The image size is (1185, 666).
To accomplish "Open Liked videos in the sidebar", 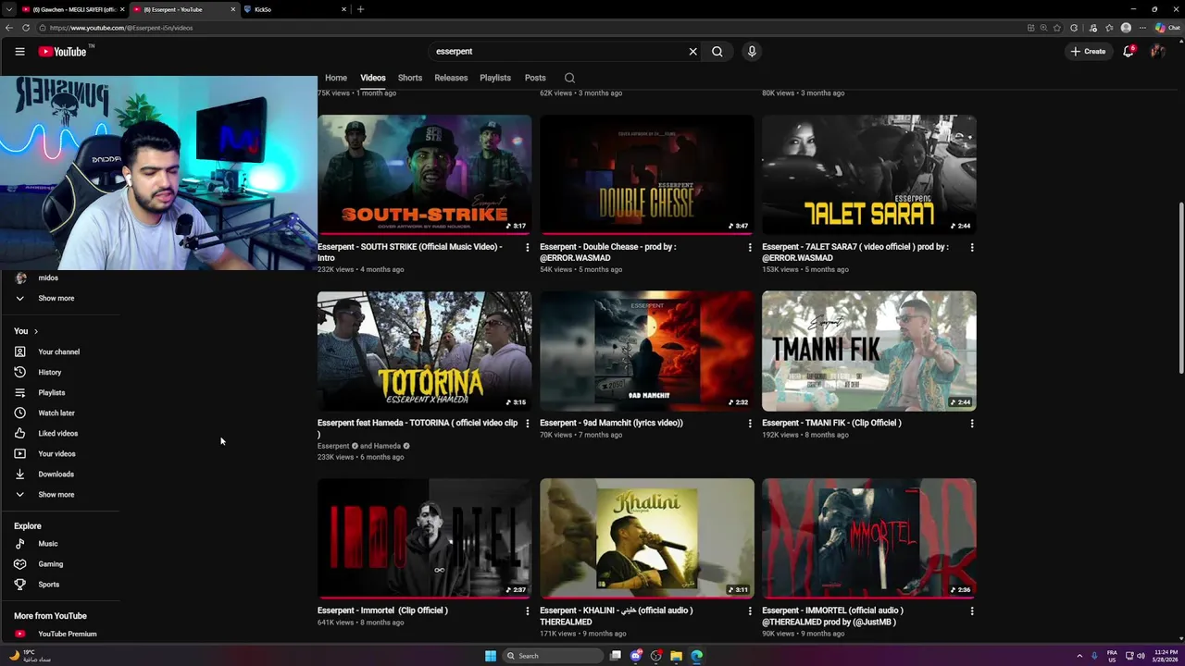I will coord(59,433).
